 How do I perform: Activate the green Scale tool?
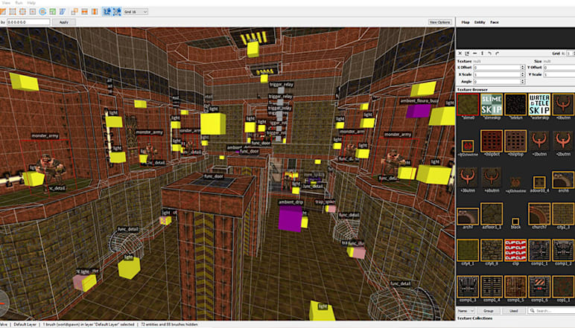[53, 12]
